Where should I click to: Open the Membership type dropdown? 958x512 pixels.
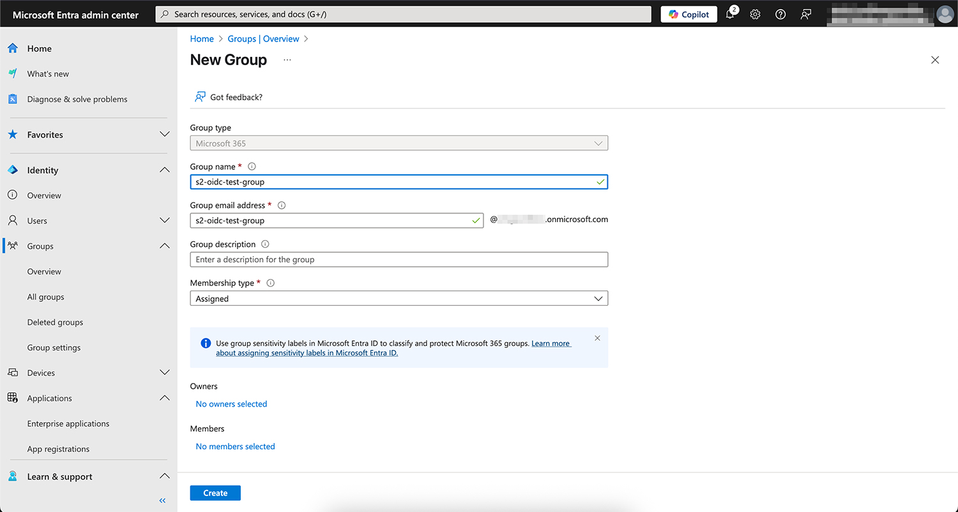[x=399, y=298]
